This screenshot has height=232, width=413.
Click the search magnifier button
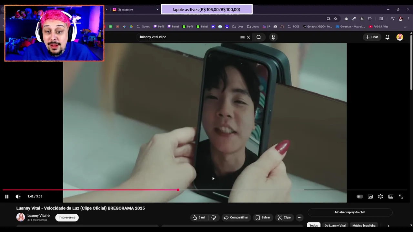click(259, 37)
